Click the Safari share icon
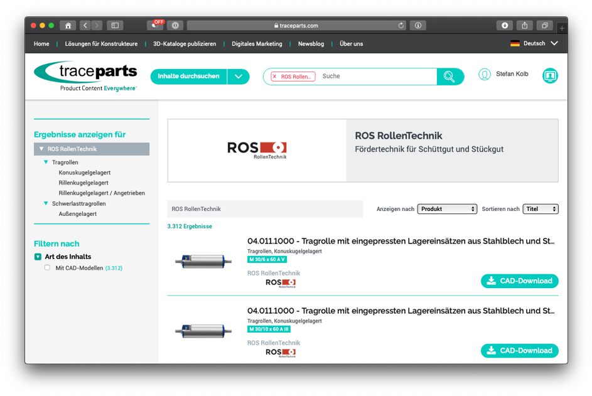 pos(525,26)
